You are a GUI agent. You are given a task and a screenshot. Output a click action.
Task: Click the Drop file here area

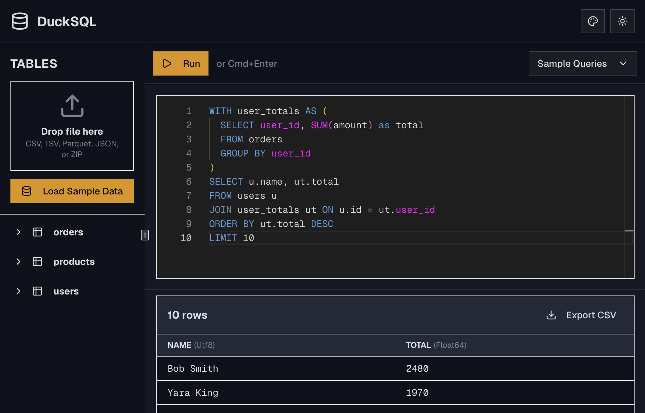[72, 126]
